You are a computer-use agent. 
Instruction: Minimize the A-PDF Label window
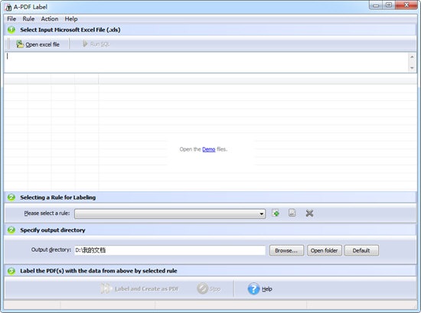(376, 5)
